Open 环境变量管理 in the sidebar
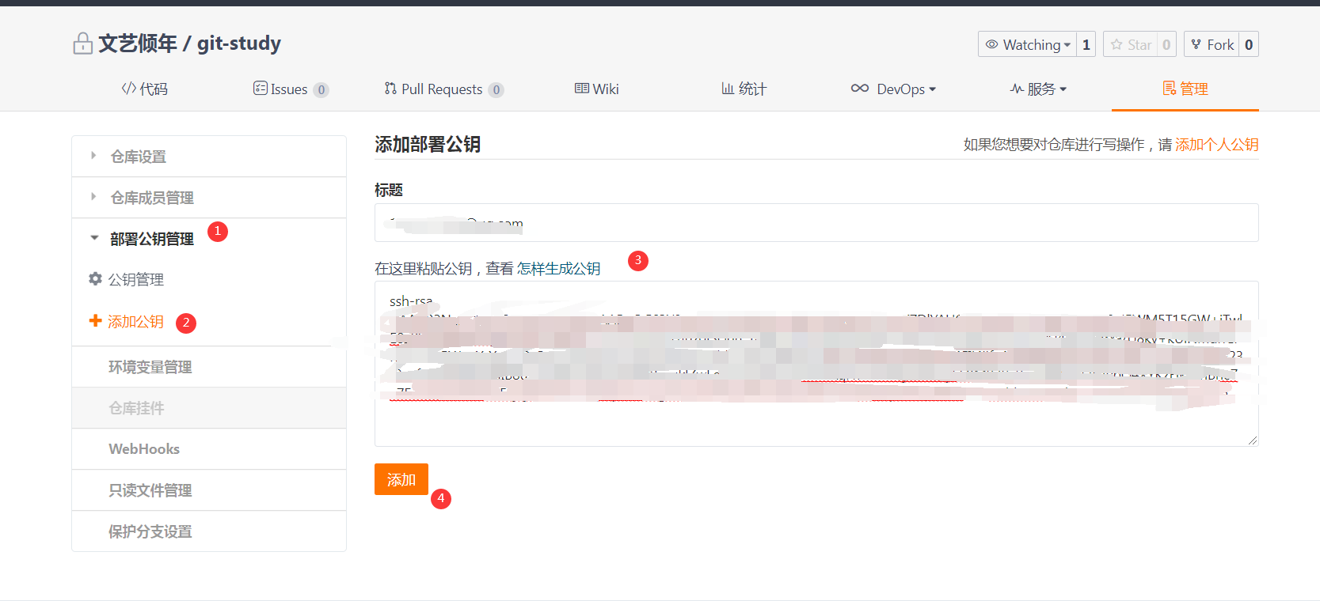Image resolution: width=1320 pixels, height=601 pixels. (209, 367)
